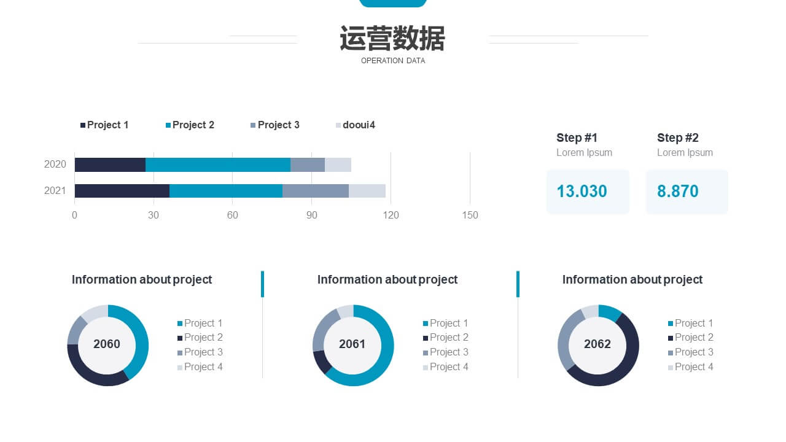Select the bold Project 1 bar chart legend label
This screenshot has height=442, width=786.
point(108,125)
